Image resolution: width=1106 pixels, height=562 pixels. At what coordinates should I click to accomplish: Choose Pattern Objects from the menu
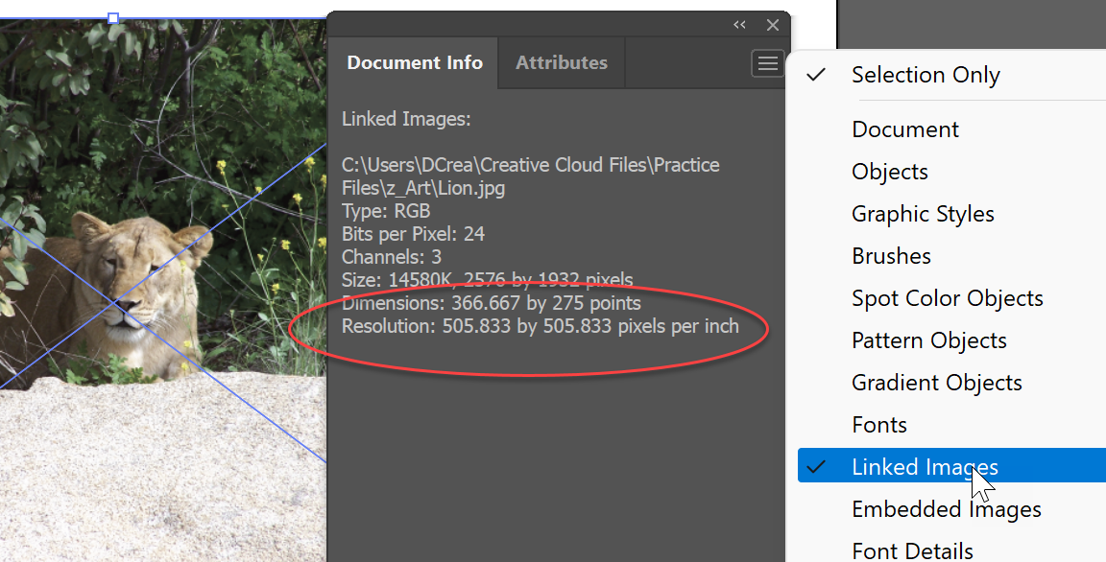pyautogui.click(x=928, y=340)
